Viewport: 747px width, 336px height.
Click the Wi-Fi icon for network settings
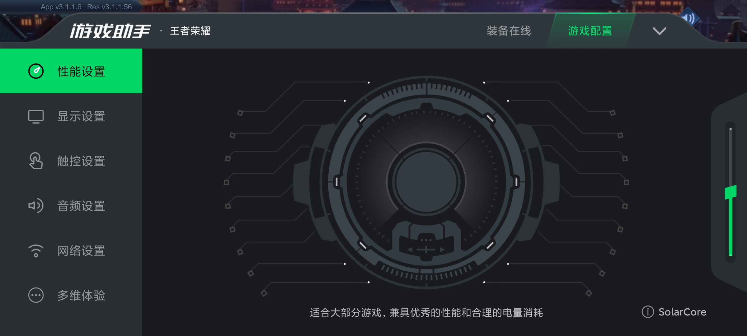click(x=36, y=251)
